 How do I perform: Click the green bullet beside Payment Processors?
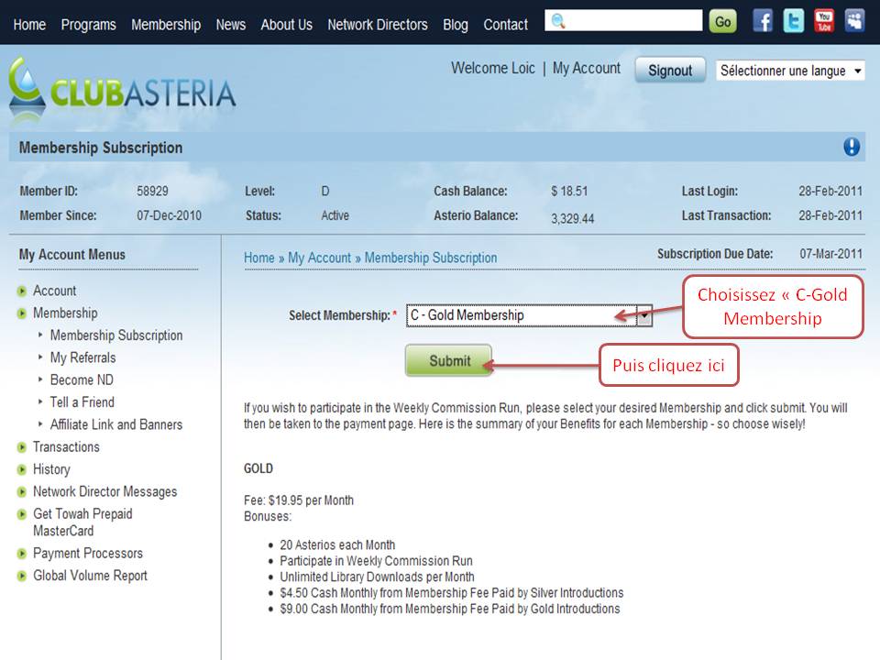(x=22, y=554)
